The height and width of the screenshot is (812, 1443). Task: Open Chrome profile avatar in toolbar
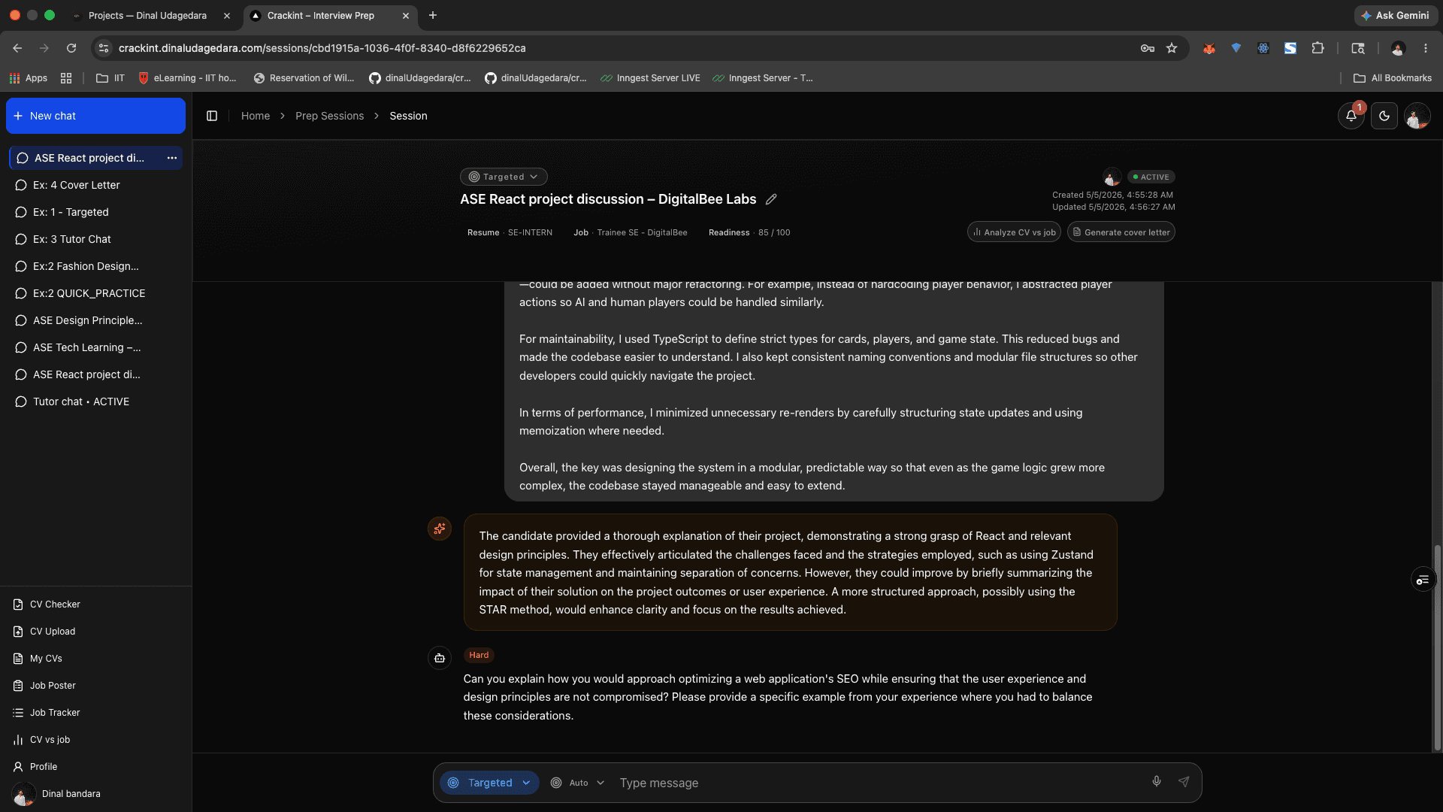[x=1398, y=48]
